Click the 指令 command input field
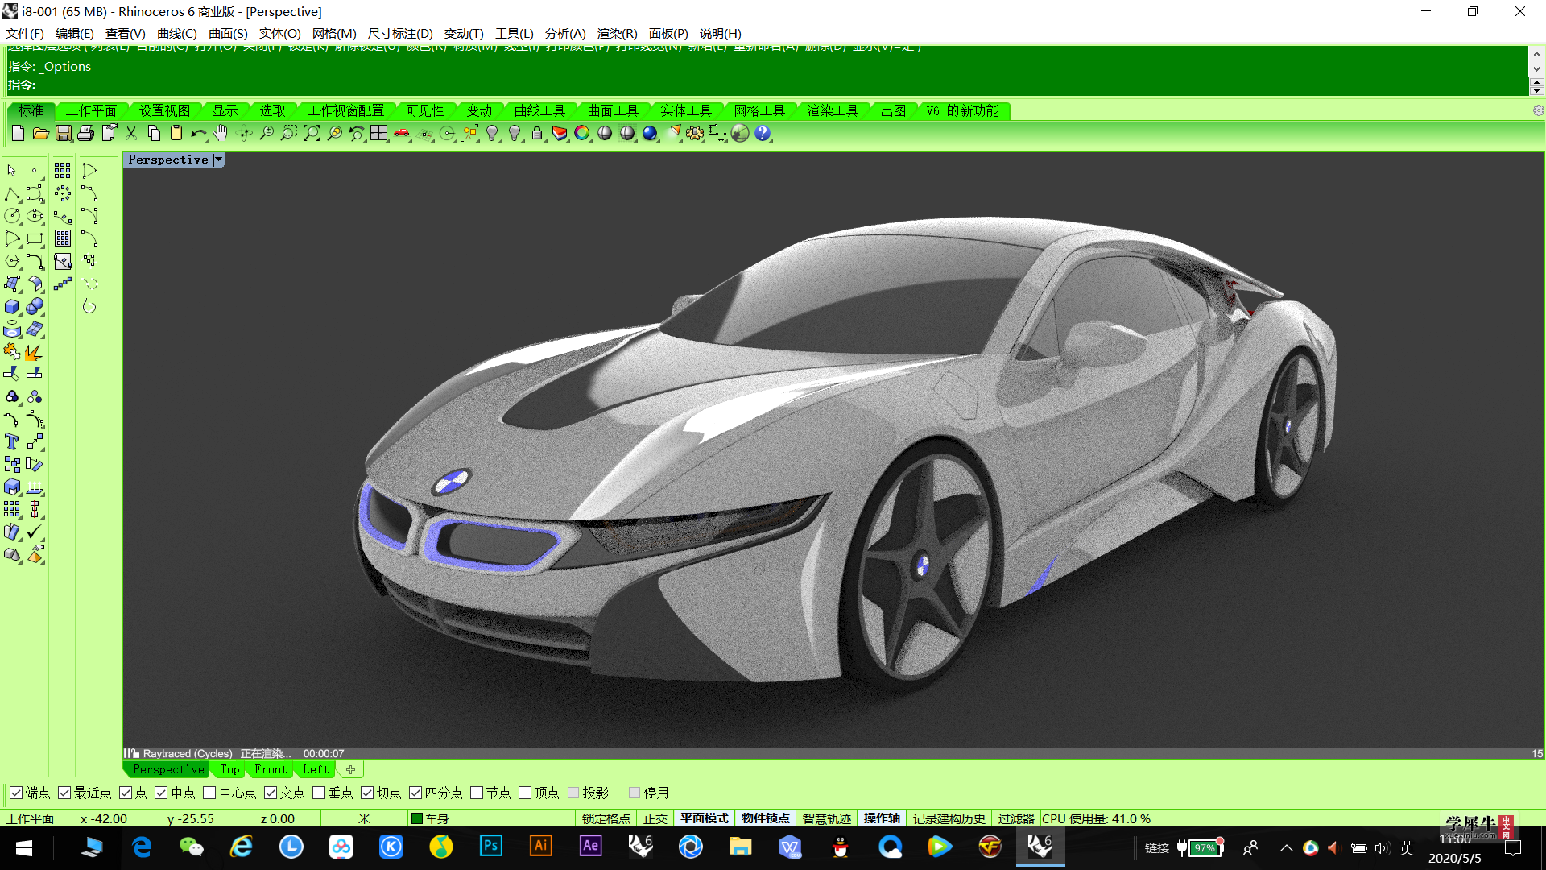Viewport: 1546px width, 870px height. 781,85
